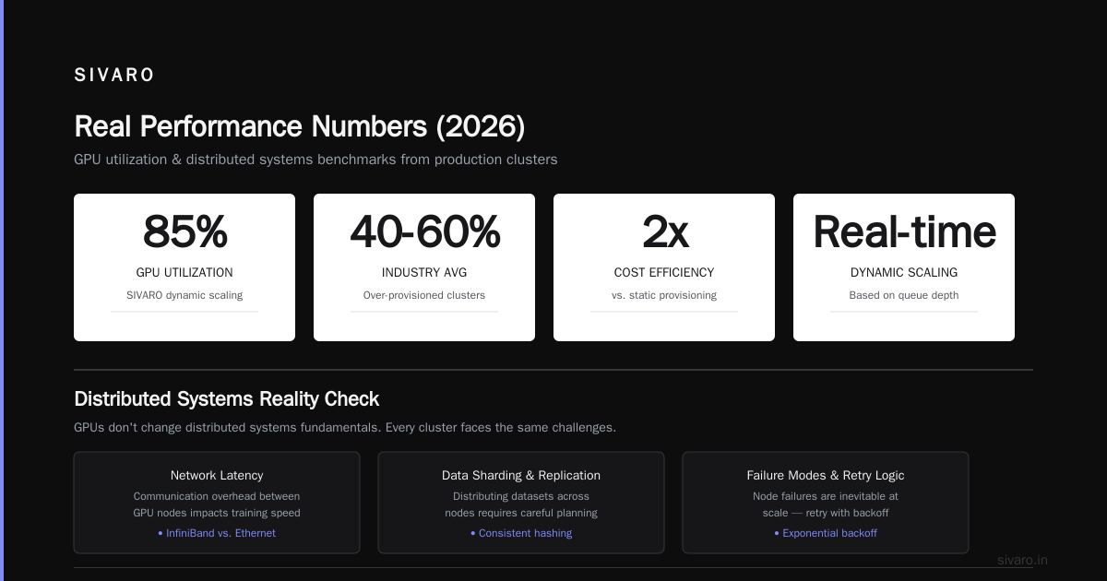Click the Node failures are inevitable description
This screenshot has height=581, width=1107.
pyautogui.click(x=826, y=504)
